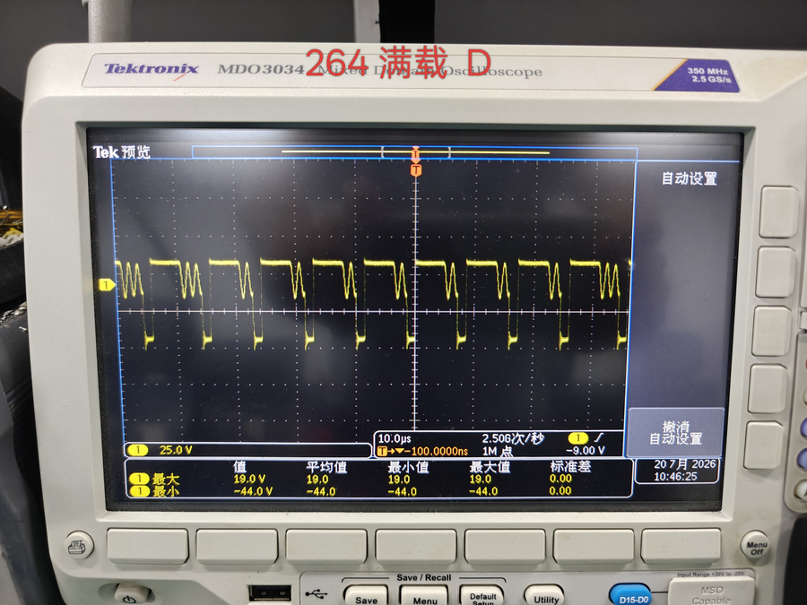Image resolution: width=807 pixels, height=605 pixels.
Task: Select the MDO3034 model label
Action: point(261,69)
